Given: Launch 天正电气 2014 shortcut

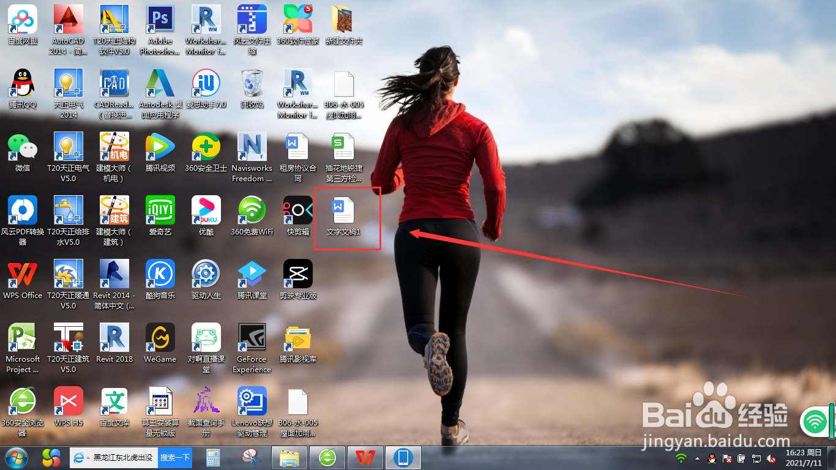Looking at the screenshot, I should click(69, 94).
